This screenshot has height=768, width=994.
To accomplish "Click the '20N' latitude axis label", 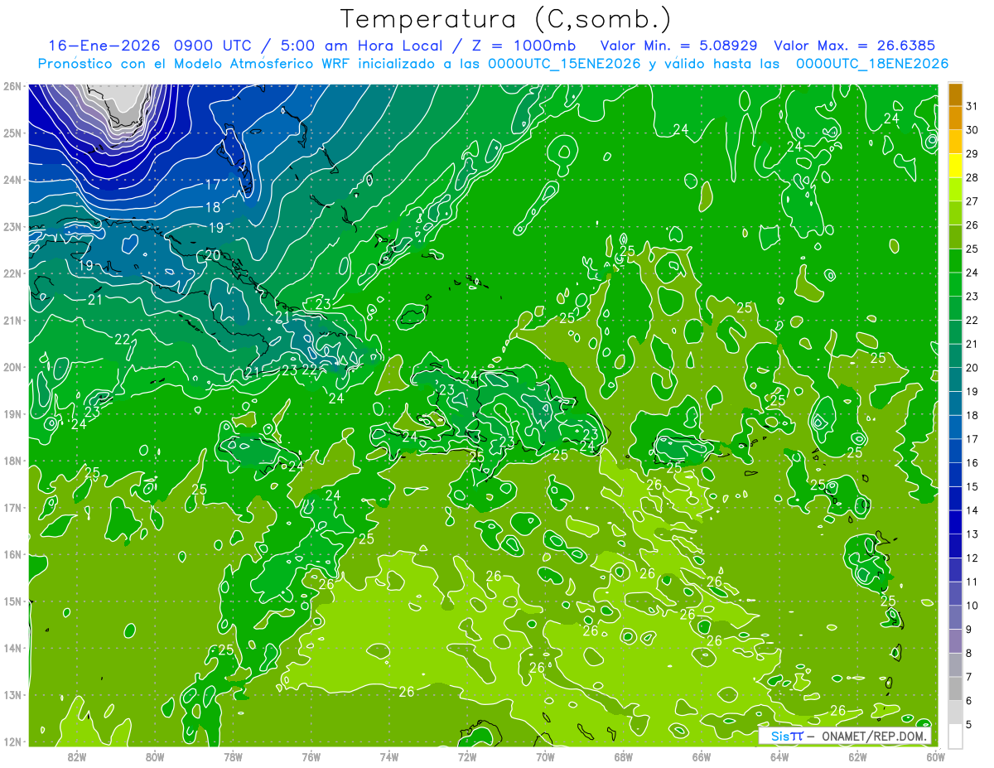I will (12, 367).
